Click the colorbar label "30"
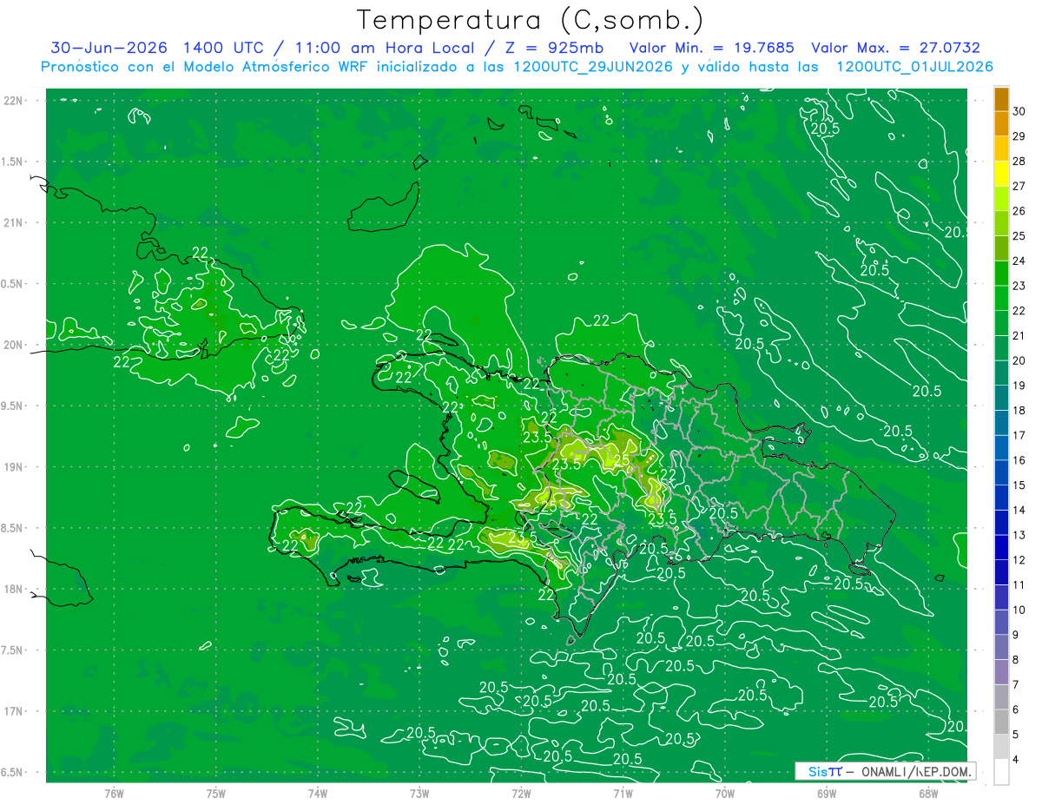1042x805 pixels. [x=1019, y=111]
